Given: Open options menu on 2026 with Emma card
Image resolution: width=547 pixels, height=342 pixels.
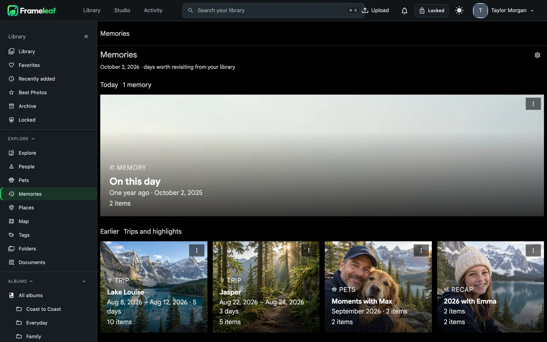Looking at the screenshot, I should point(533,250).
